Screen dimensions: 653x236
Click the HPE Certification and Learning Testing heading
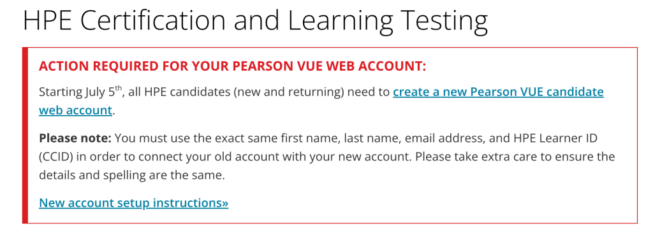point(255,21)
